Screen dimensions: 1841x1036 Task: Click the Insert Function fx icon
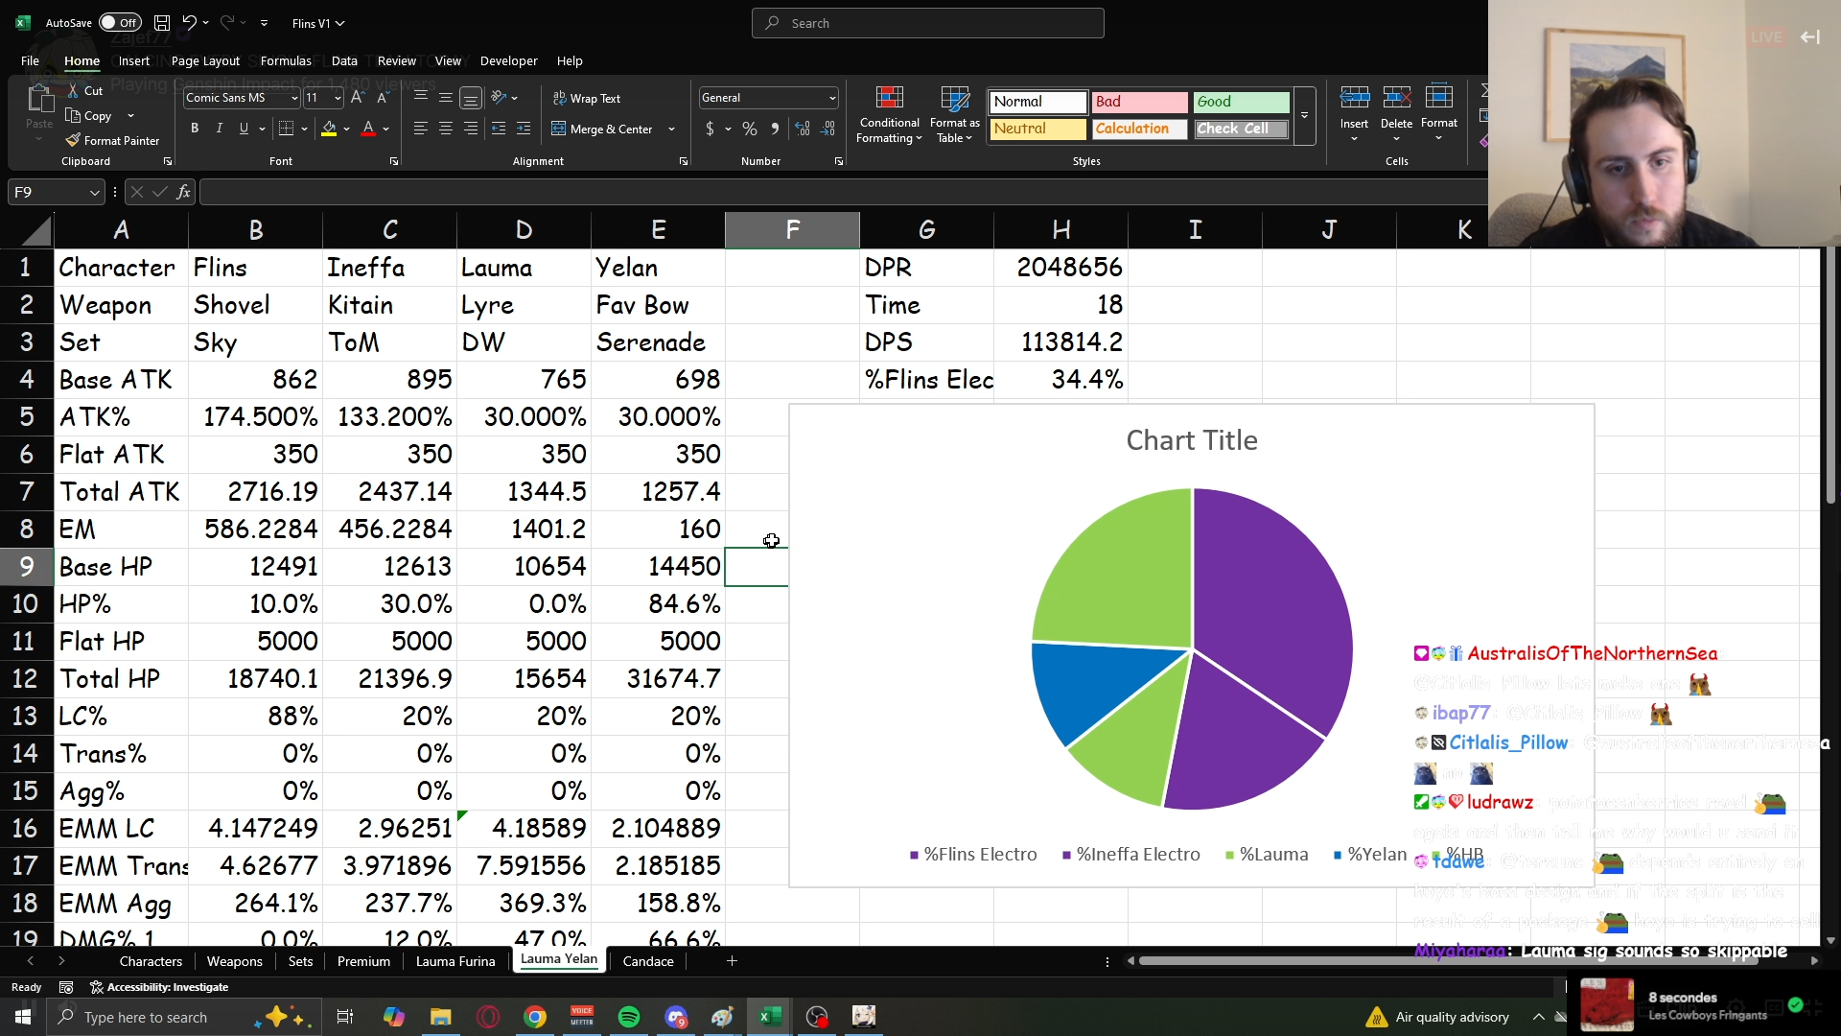[183, 193]
